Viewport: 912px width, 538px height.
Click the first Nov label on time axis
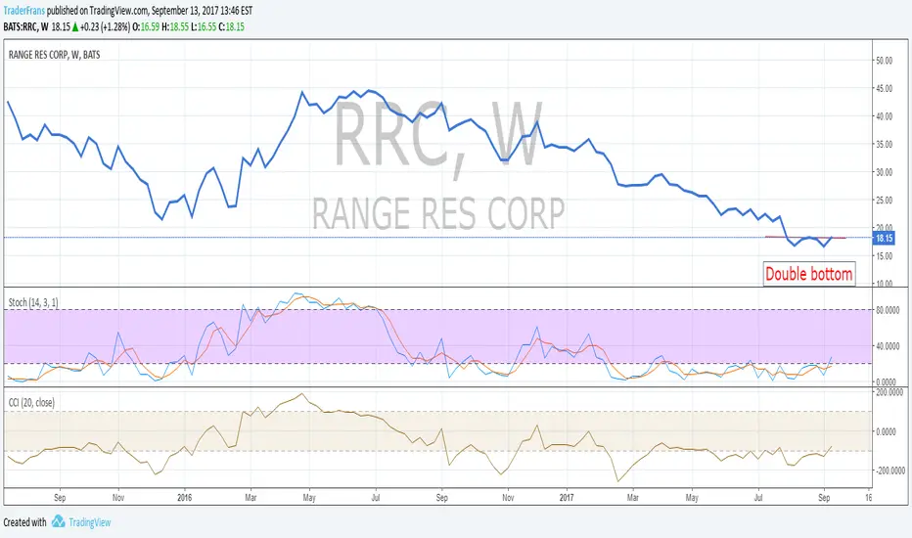click(x=118, y=498)
